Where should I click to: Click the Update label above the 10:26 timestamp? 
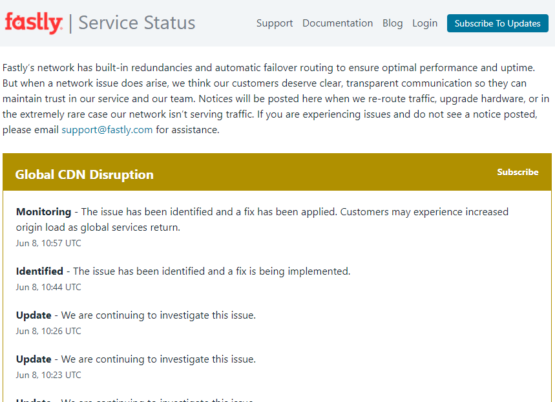[x=34, y=315]
